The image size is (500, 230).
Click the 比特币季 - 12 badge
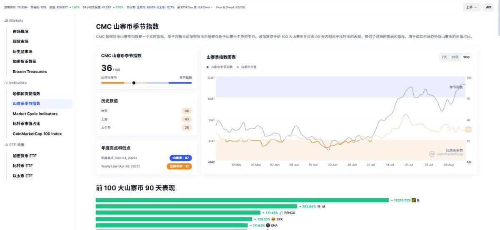[x=179, y=166]
